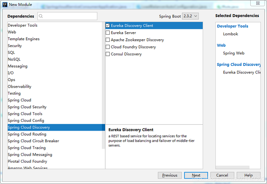The image size is (267, 184).
Task: Click the Previous button
Action: [170, 175]
